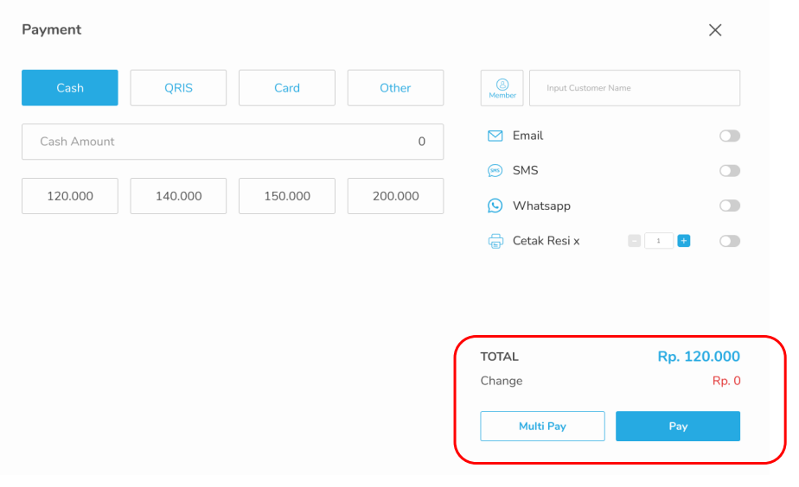This screenshot has height=487, width=799.
Task: Close the Payment dialog with X
Action: 715,30
